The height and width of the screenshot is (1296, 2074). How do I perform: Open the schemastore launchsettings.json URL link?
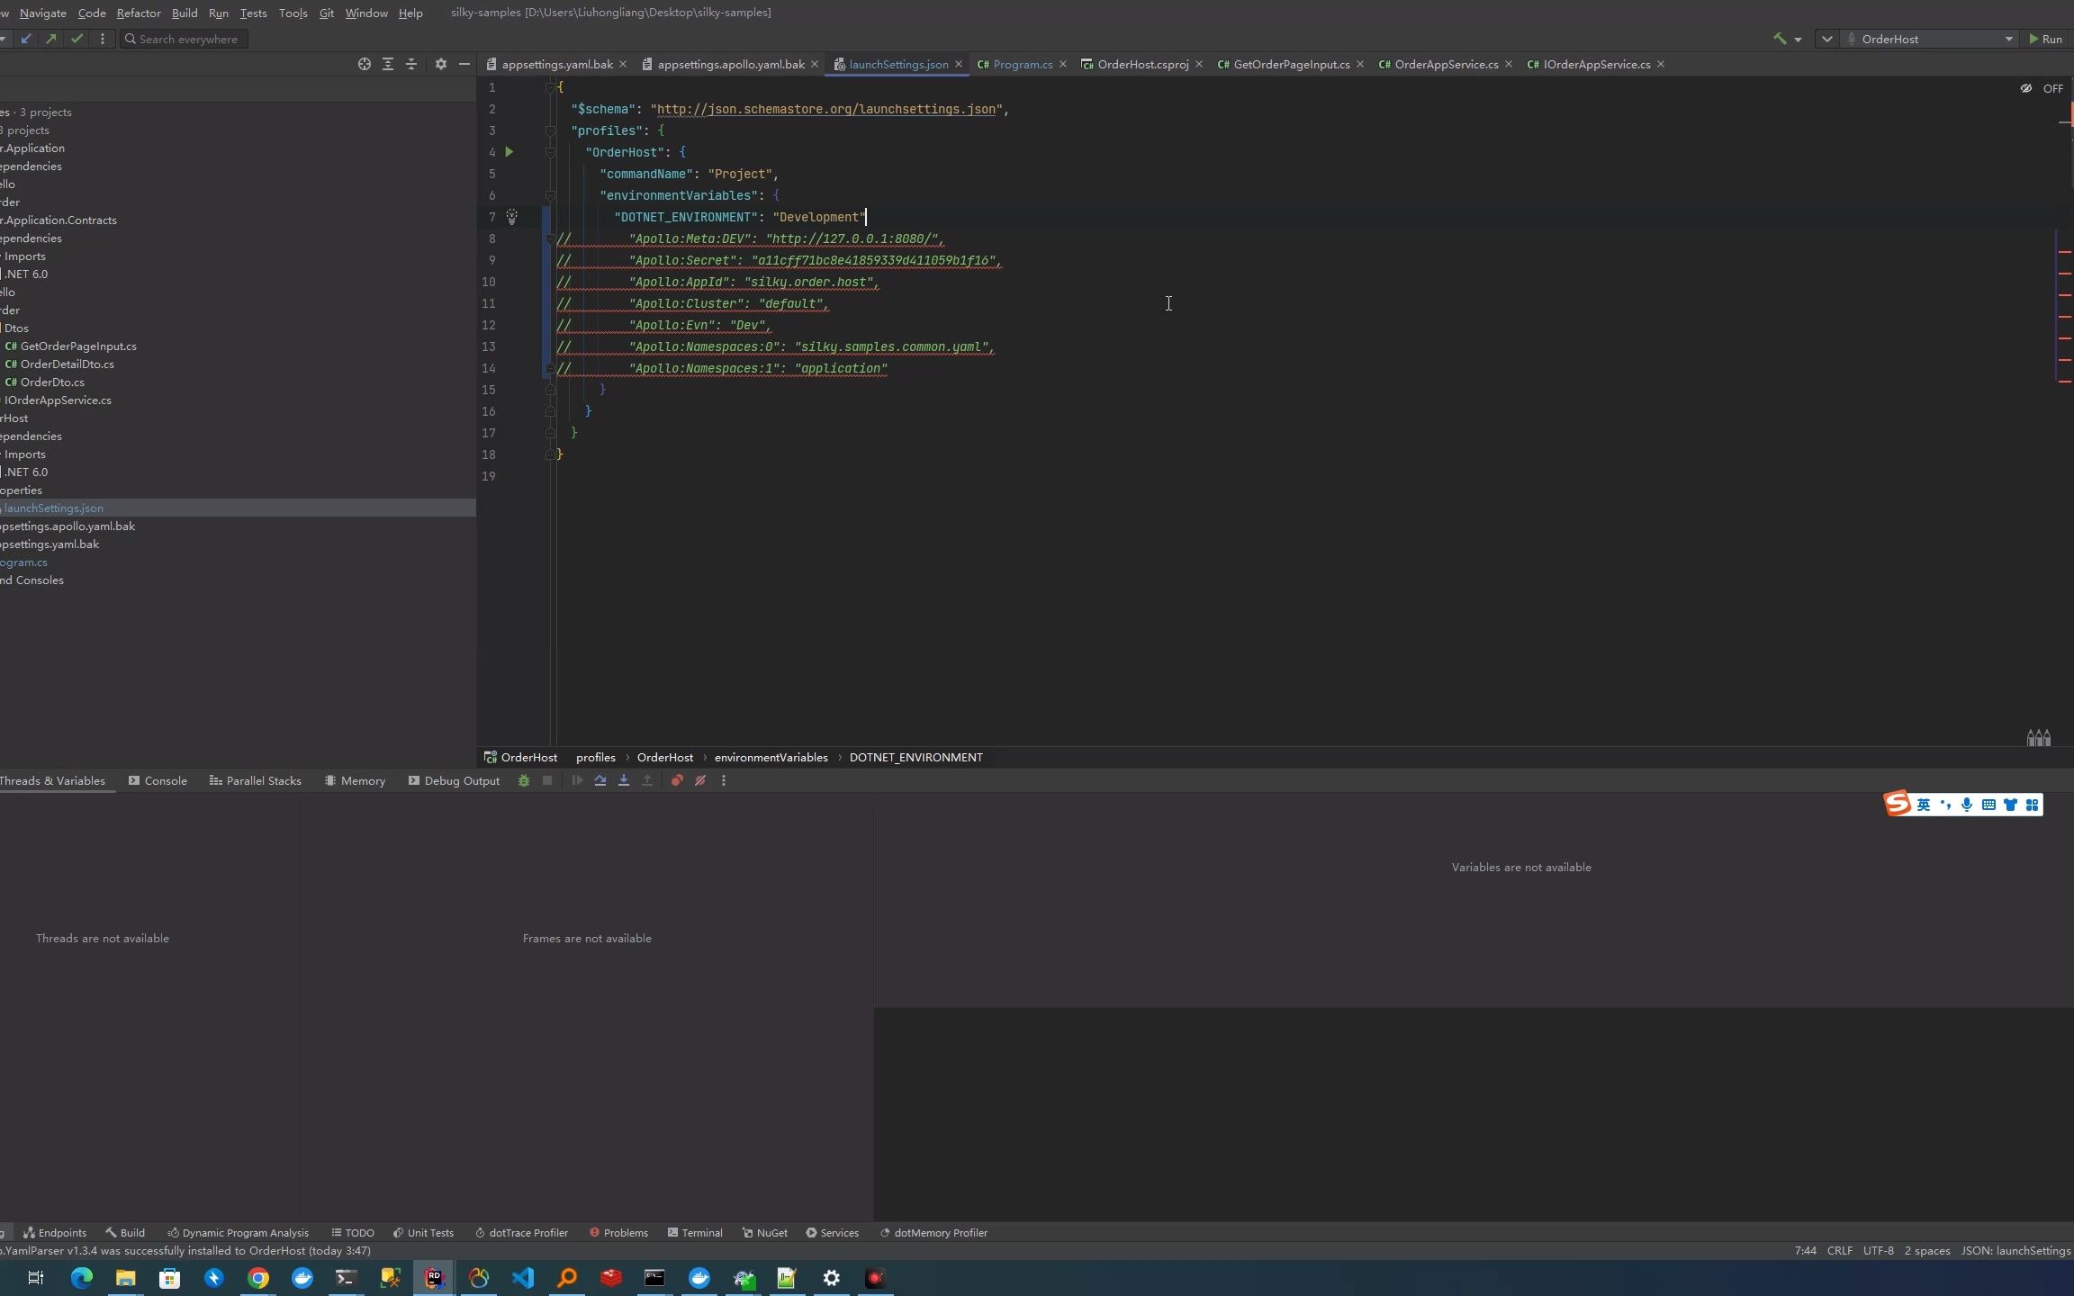pos(826,109)
